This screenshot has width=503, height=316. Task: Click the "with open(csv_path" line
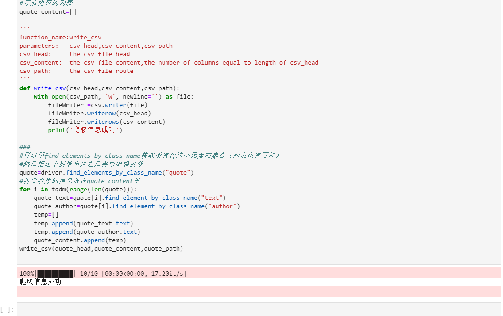(x=113, y=97)
